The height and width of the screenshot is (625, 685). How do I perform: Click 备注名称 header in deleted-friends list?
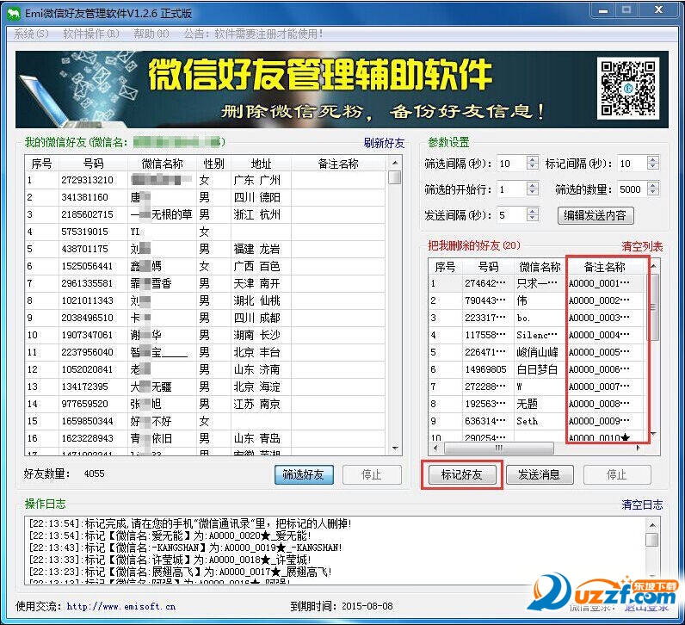coord(605,267)
